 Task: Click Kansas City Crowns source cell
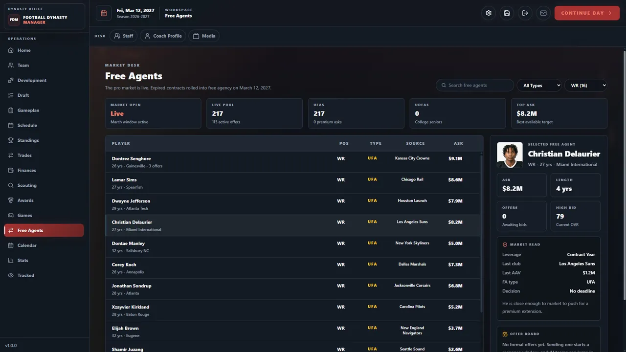click(412, 158)
